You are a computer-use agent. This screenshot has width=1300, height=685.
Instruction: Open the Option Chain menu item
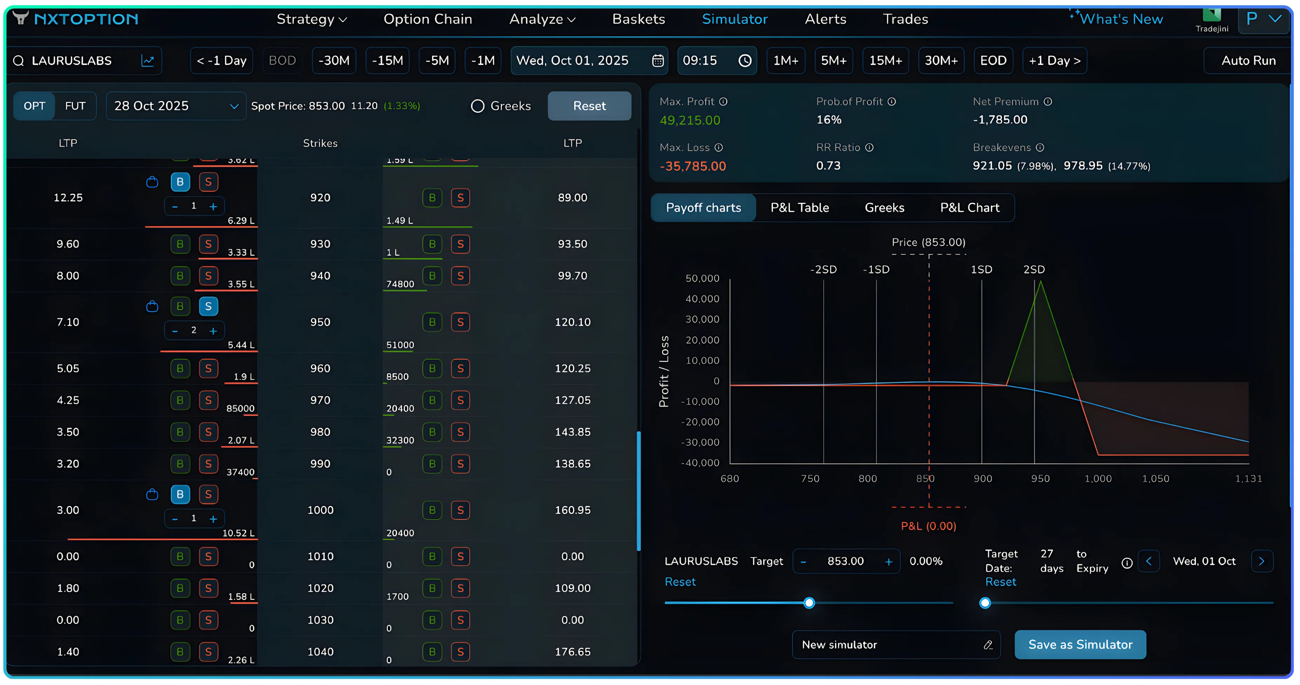427,19
